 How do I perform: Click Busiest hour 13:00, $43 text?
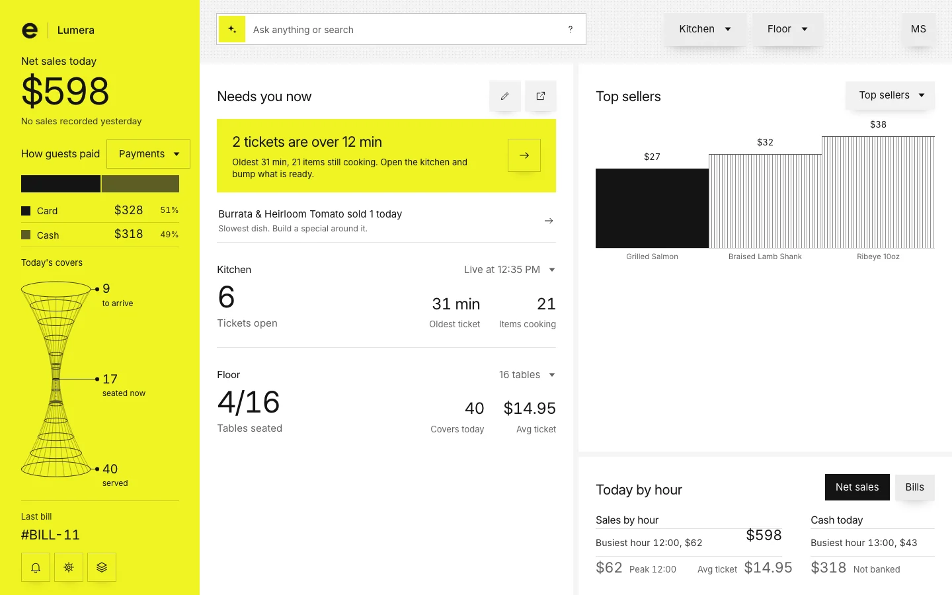864,543
